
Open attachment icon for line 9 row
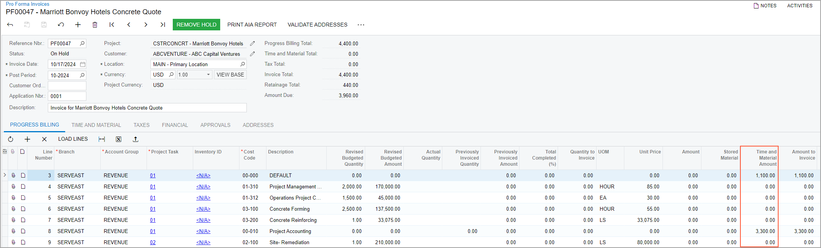tap(13, 242)
